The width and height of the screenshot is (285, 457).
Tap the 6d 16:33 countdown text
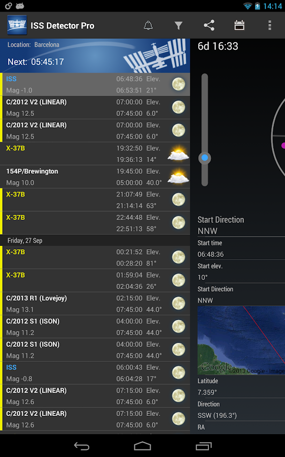[218, 46]
